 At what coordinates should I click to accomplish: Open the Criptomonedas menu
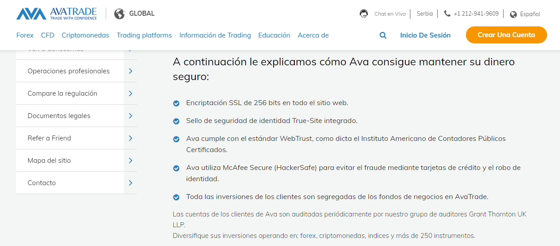85,35
